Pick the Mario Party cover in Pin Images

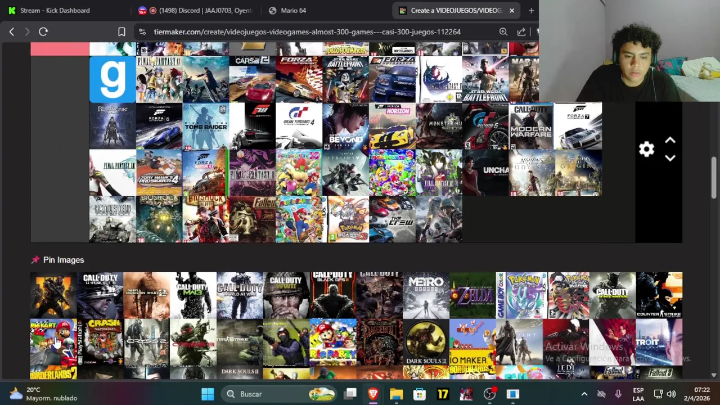(333, 342)
